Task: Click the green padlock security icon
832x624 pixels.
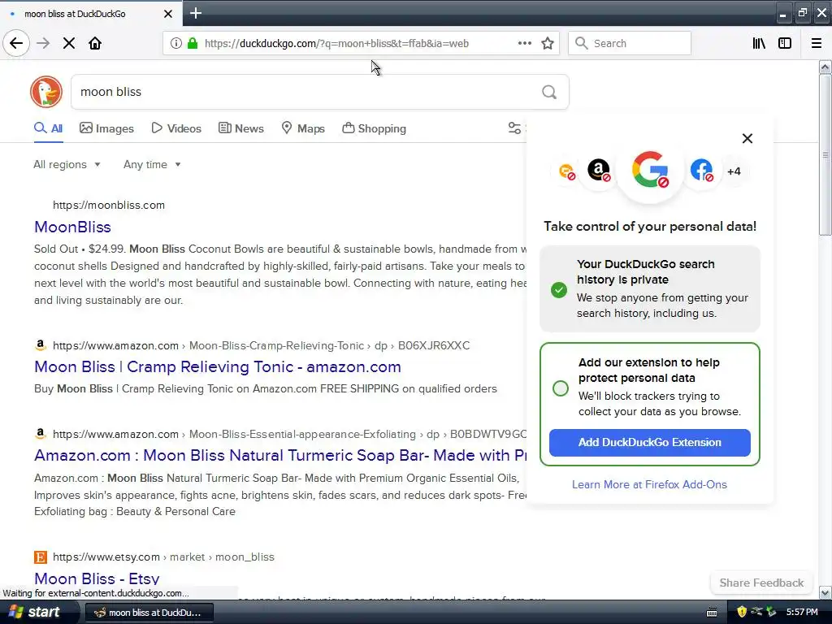Action: tap(192, 43)
